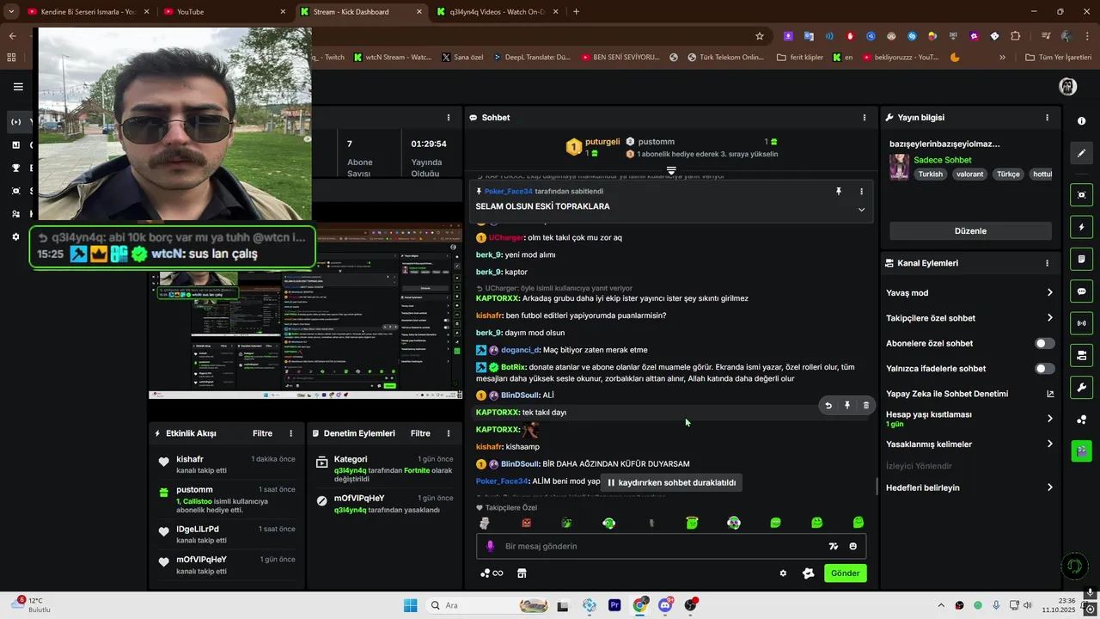Click the translate icon in chat input
The height and width of the screenshot is (619, 1100).
833,546
